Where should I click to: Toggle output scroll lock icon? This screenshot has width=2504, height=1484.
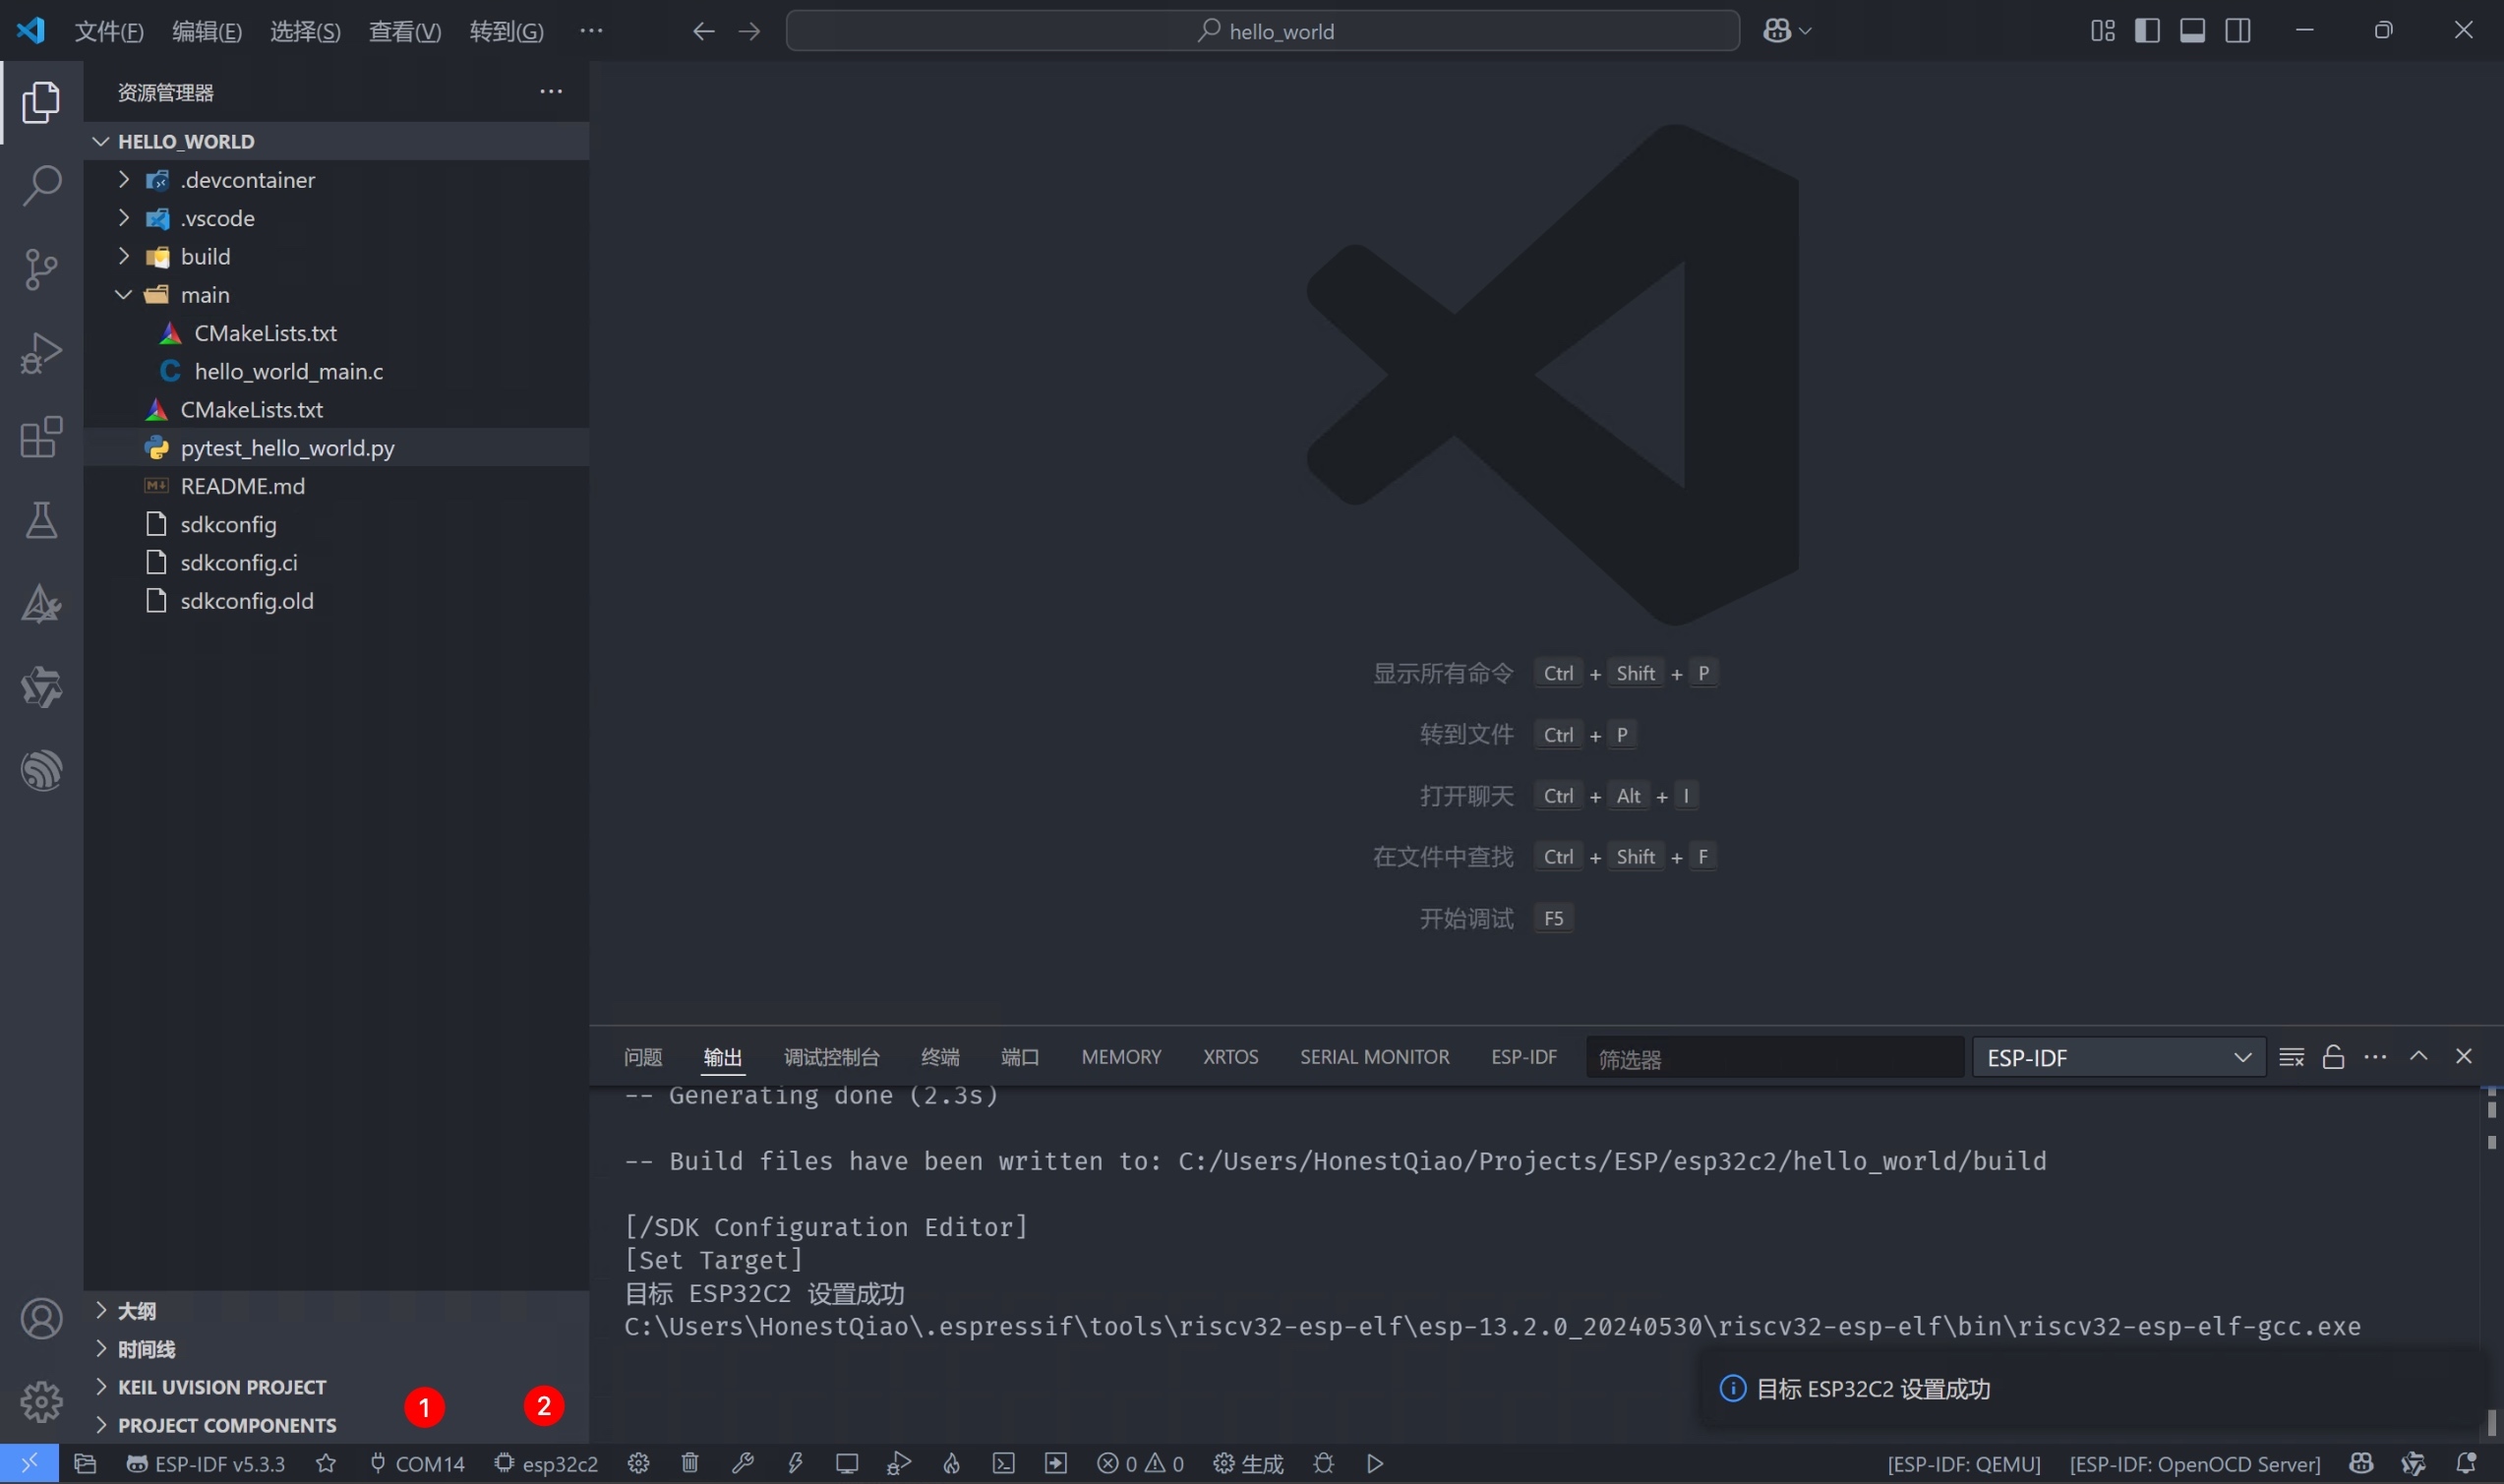[x=2333, y=1057]
